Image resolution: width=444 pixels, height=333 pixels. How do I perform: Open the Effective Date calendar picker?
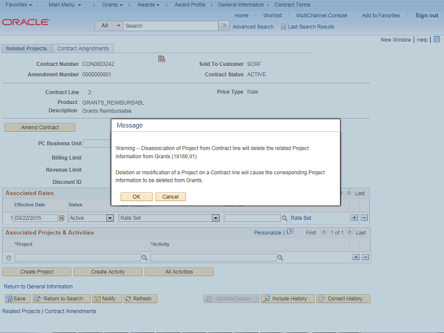point(62,218)
